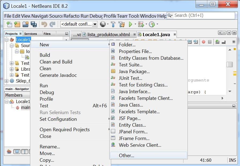Image resolution: width=240 pixels, height=166 pixels.
Task: Minimize the Projects panel group
Action: [67, 33]
